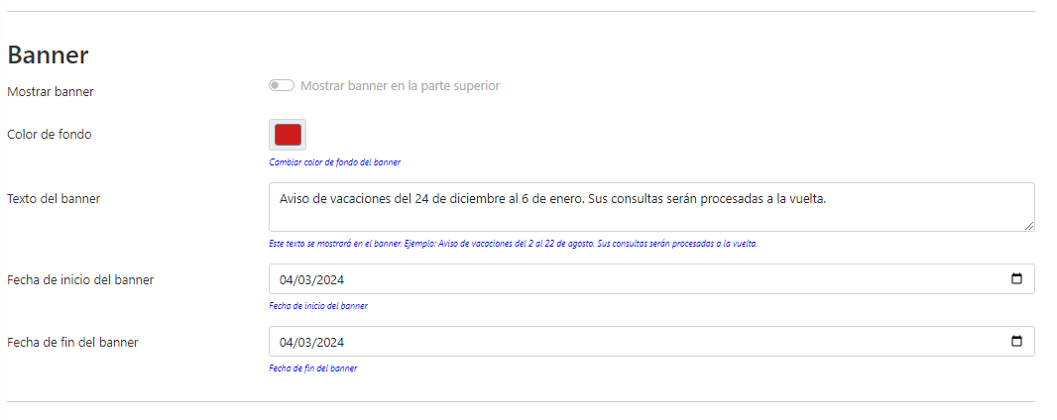The height and width of the screenshot is (420, 1057).
Task: Open the red background color swatch
Action: (288, 135)
